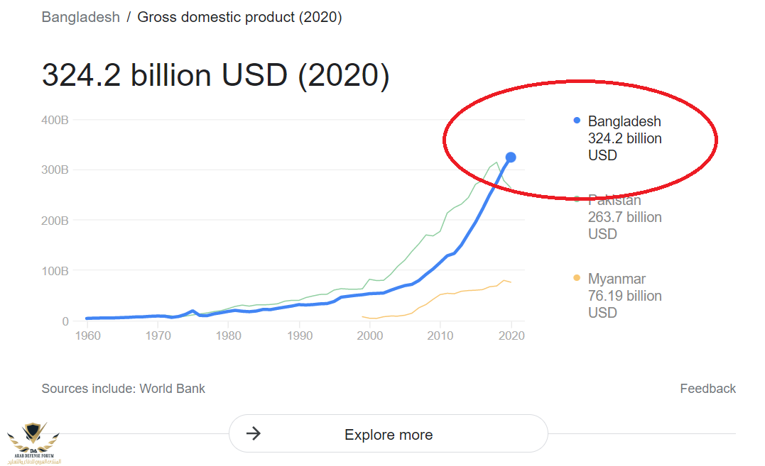This screenshot has width=765, height=466.
Task: Send Feedback via the Feedback link
Action: 707,389
